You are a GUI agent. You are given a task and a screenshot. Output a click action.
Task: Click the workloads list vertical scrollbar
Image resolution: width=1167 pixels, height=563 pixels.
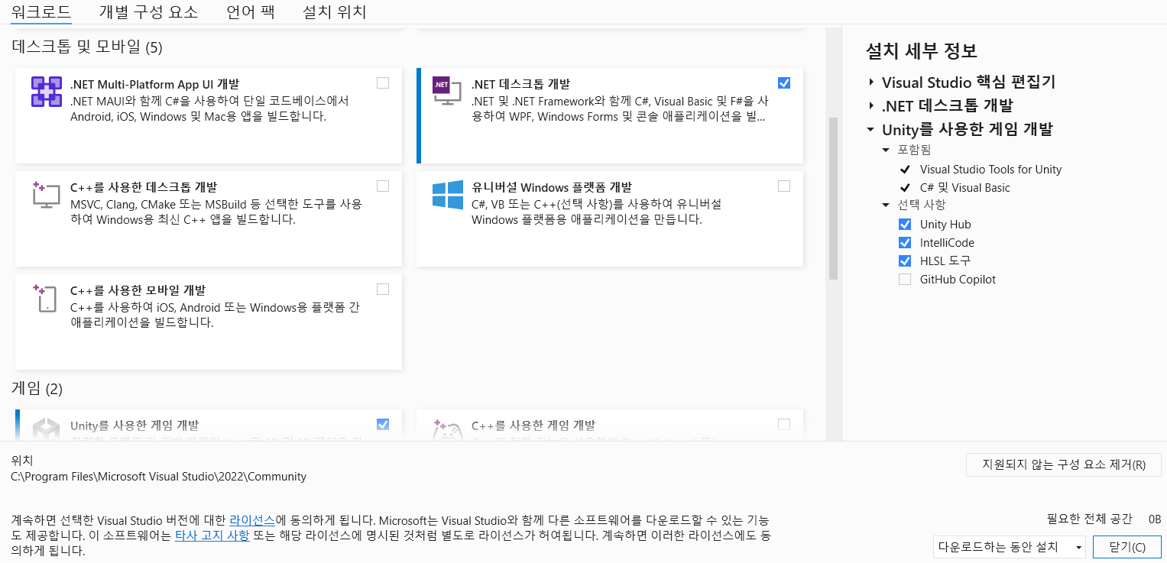point(833,199)
